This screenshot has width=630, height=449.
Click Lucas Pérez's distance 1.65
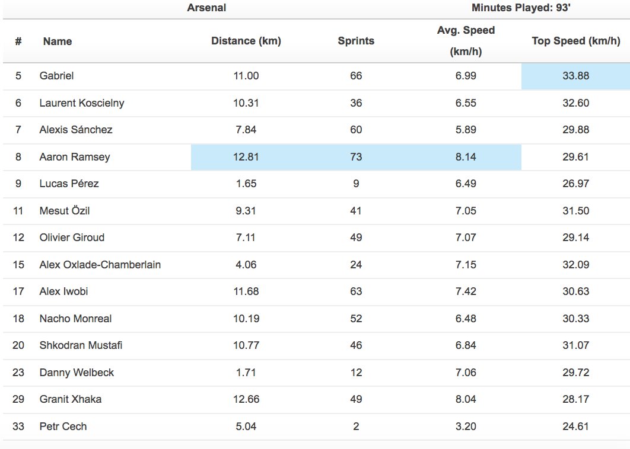[246, 184]
